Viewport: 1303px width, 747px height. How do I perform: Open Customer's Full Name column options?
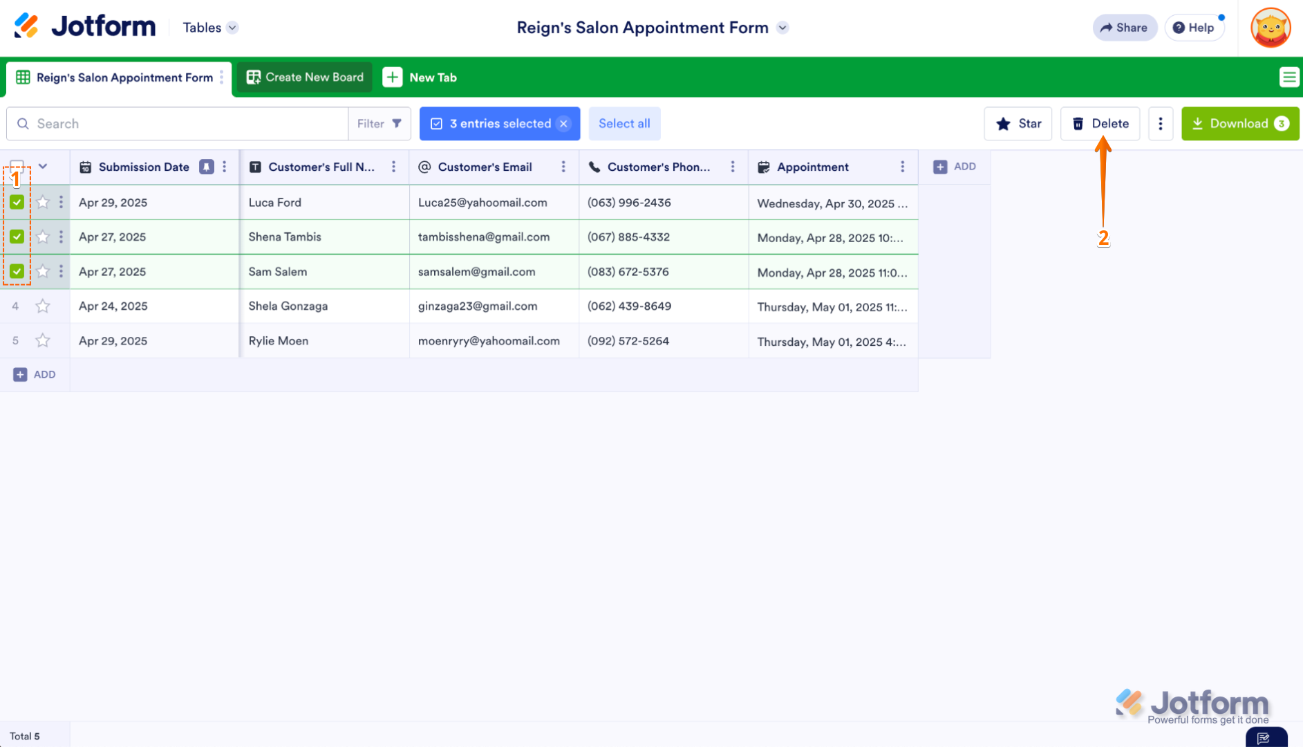[394, 167]
